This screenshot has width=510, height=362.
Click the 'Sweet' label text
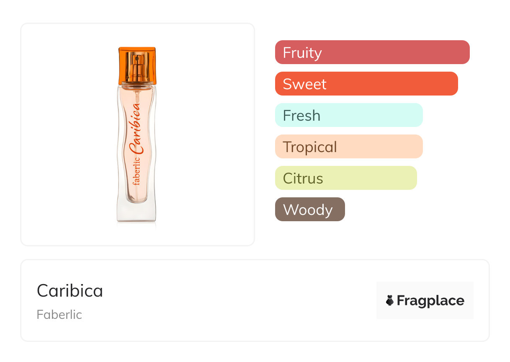304,84
